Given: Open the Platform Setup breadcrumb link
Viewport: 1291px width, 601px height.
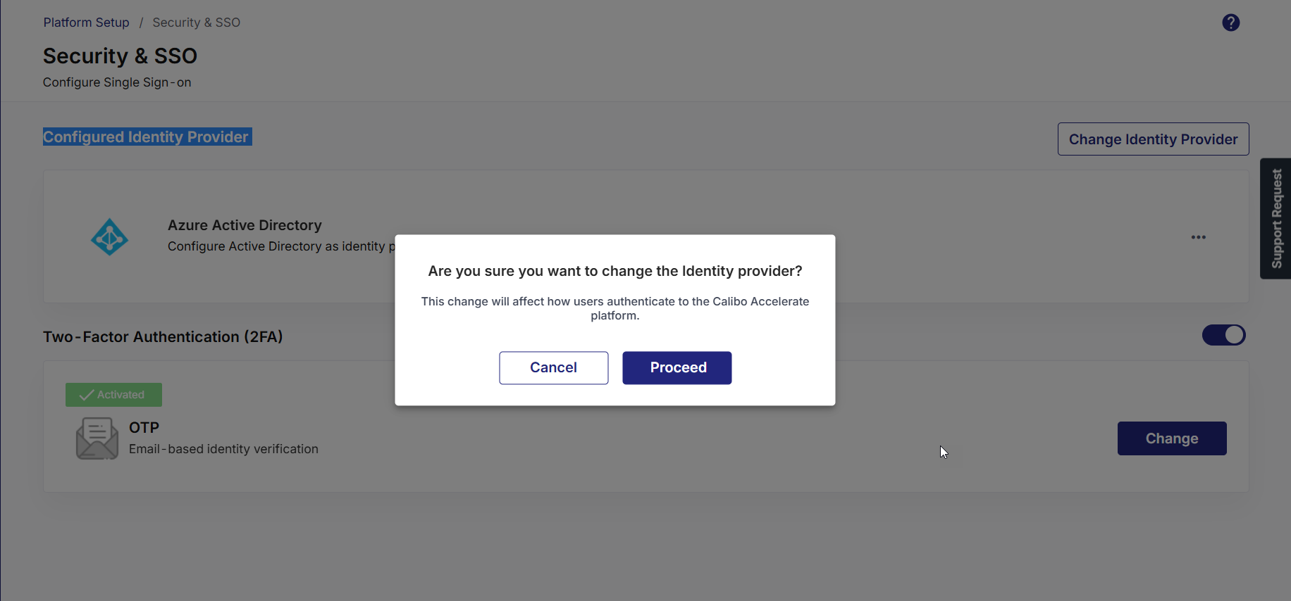Looking at the screenshot, I should point(86,22).
